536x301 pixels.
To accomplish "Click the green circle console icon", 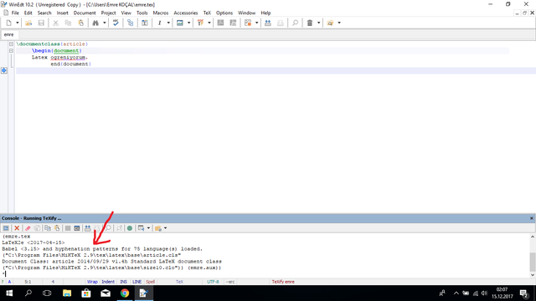I will (x=130, y=228).
